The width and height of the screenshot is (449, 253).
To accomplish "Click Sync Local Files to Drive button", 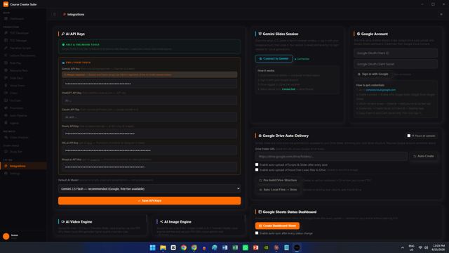I will click(278, 190).
